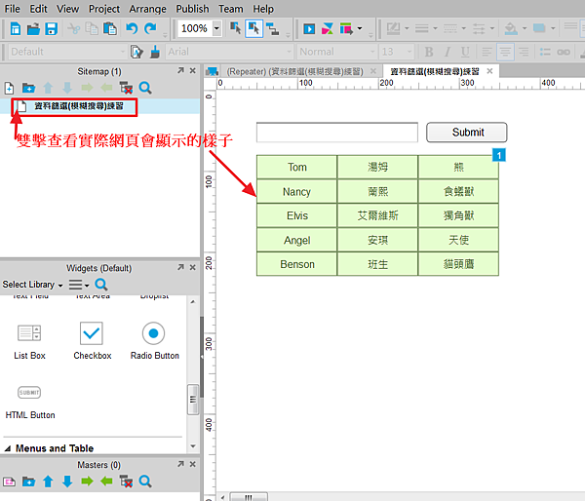585x501 pixels.
Task: Select the Checkbox widget
Action: [x=92, y=340]
